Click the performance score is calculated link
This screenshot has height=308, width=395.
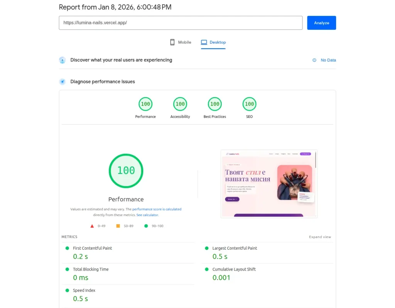click(x=156, y=209)
